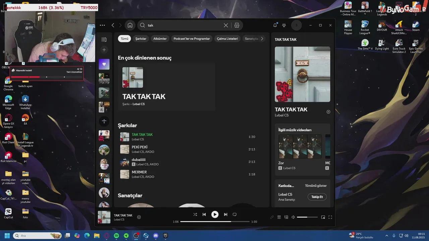Open Steam on the desktop
Screen dimensions: 429x241
(416, 26)
